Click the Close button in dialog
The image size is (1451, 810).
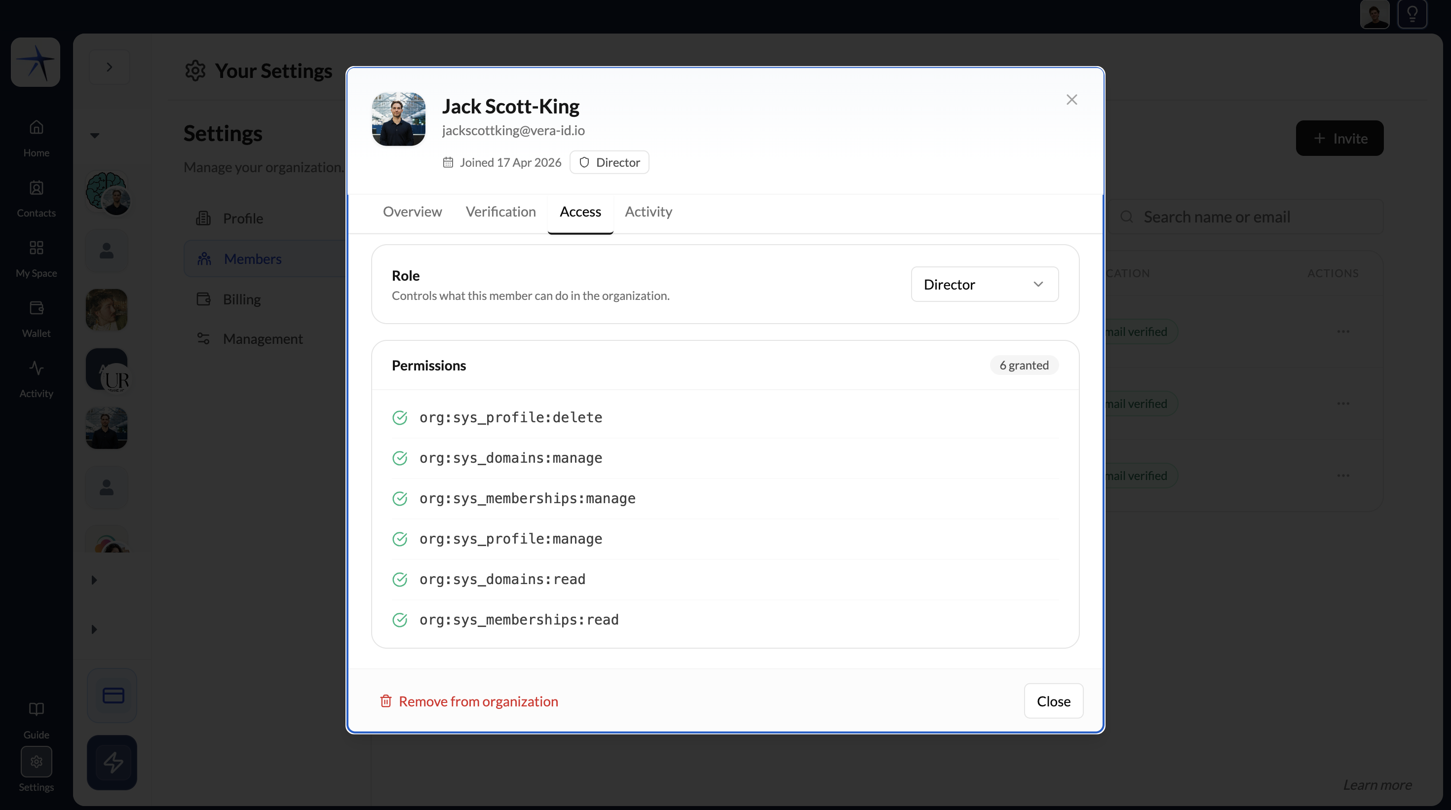1053,701
